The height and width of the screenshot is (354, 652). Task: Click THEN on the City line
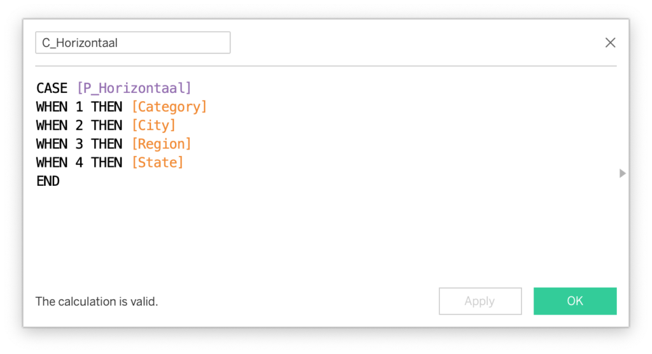pyautogui.click(x=106, y=125)
